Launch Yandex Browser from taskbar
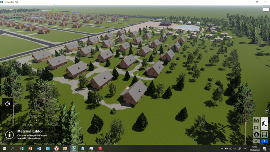Screen dimensions: 270x152 tap(57, 148)
